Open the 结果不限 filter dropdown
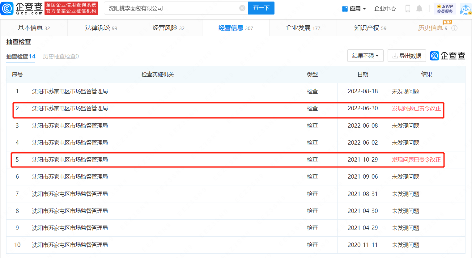This screenshot has height=258, width=472. pyautogui.click(x=365, y=56)
